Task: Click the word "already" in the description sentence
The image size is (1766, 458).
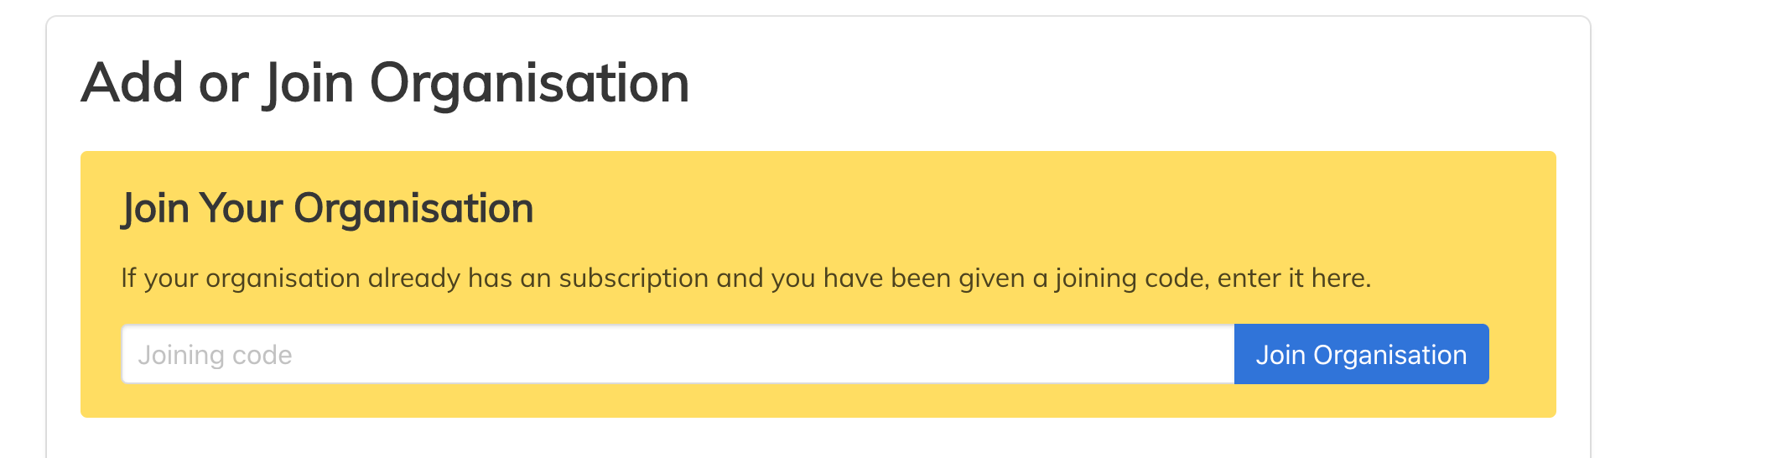Action: click(x=413, y=278)
